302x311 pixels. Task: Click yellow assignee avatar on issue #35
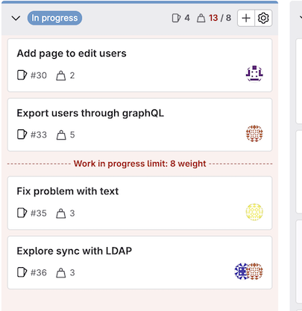point(254,212)
